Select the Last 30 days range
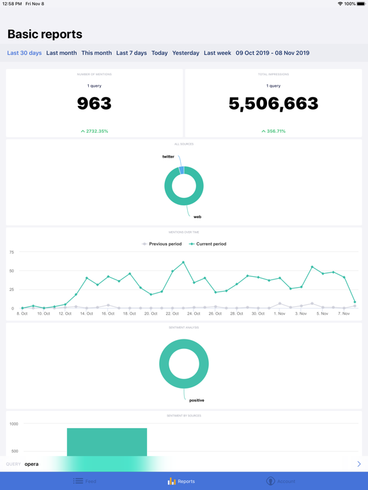 [x=24, y=53]
